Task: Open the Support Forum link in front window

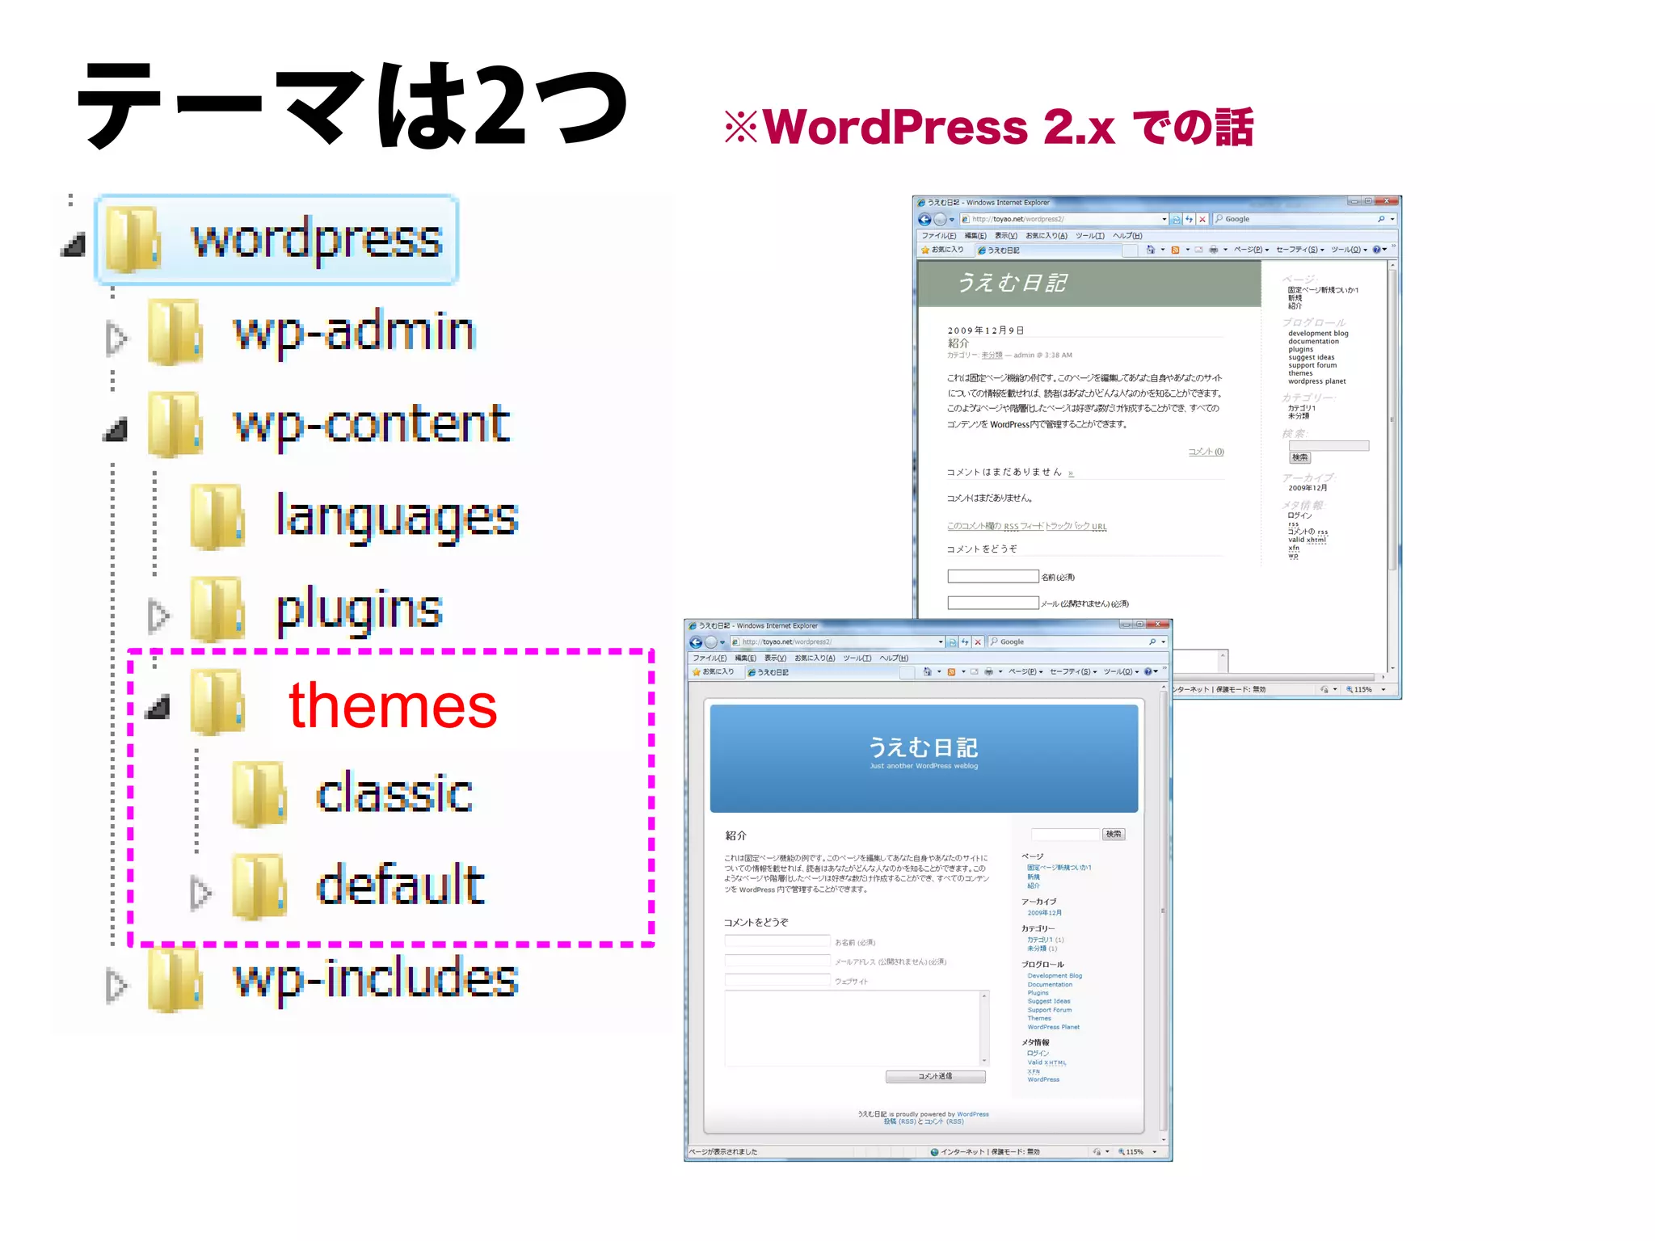Action: click(1050, 1010)
